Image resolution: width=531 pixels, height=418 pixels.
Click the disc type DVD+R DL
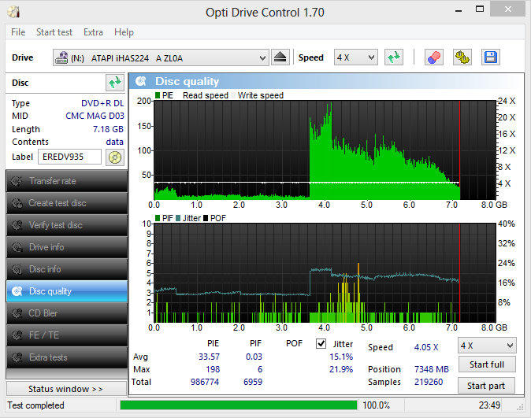(102, 103)
